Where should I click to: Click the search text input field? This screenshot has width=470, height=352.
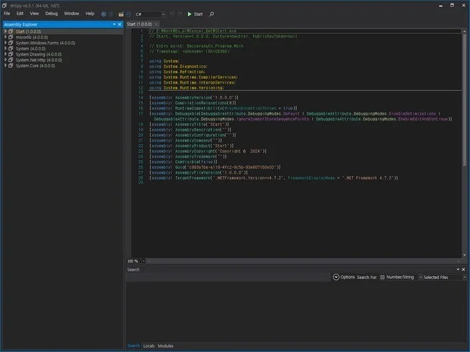pyautogui.click(x=228, y=277)
